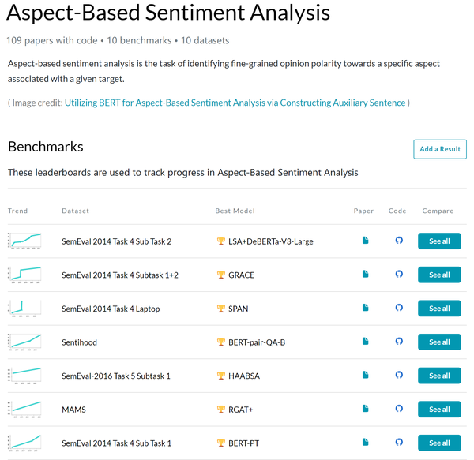The width and height of the screenshot is (474, 460).
Task: View trend thumbnail for SemEval 2014 Laptop
Action: (24, 308)
